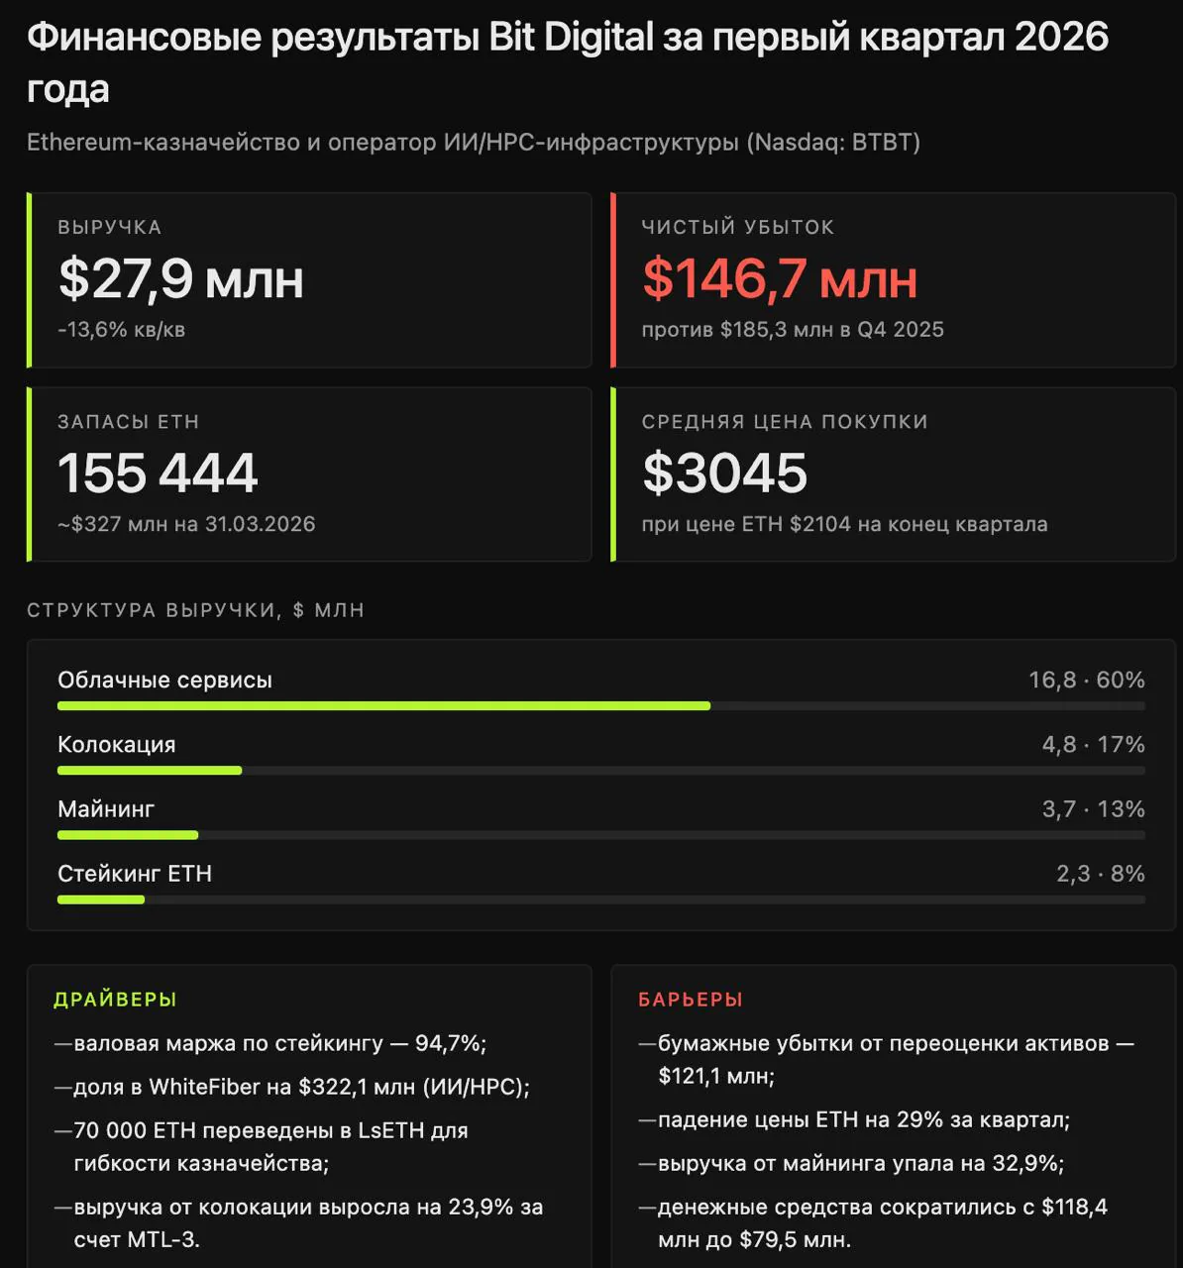Click the Стейкинг ETH progress bar

tap(601, 899)
